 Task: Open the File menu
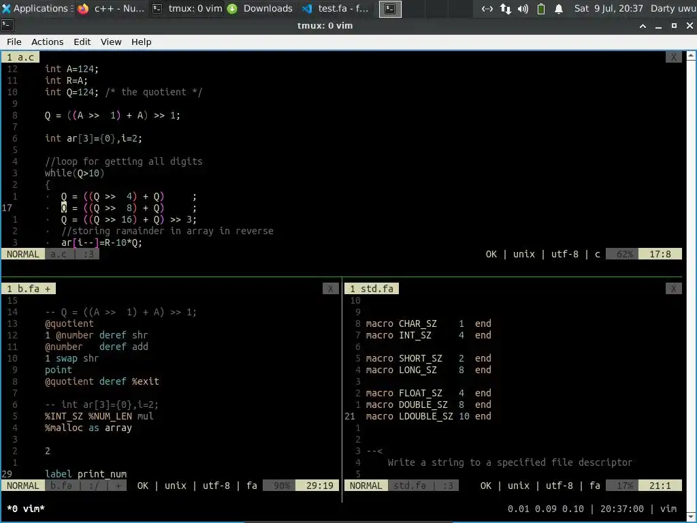14,42
